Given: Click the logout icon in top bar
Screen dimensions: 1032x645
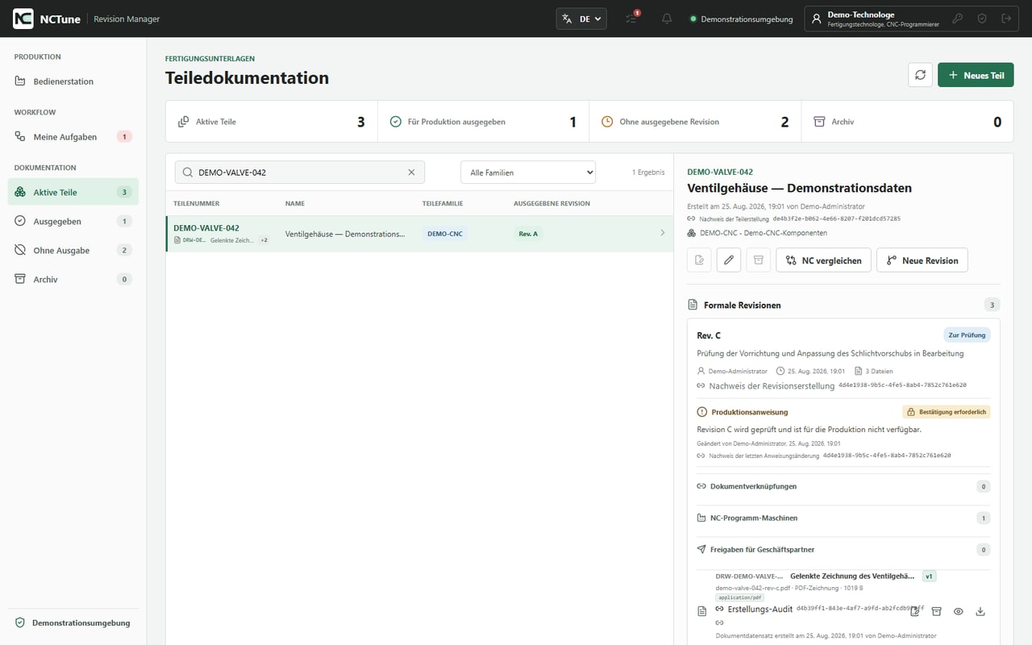Looking at the screenshot, I should pos(1006,19).
